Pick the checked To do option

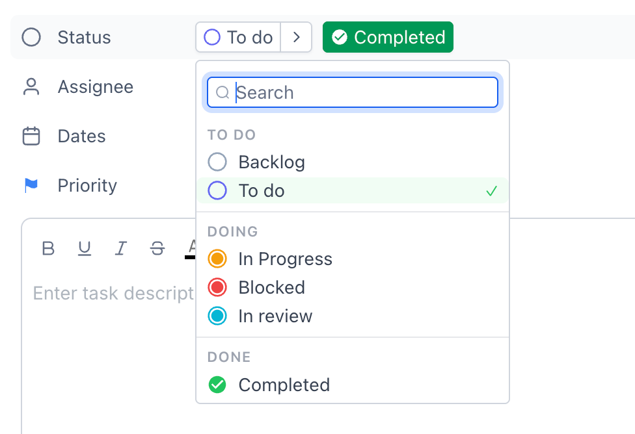click(353, 190)
